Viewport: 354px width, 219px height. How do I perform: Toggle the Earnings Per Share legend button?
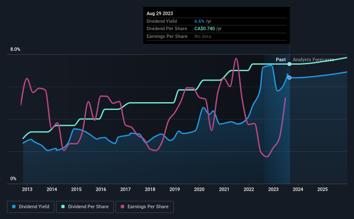(x=144, y=207)
